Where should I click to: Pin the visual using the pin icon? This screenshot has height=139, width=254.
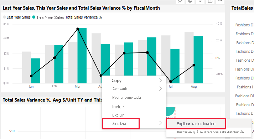pos(180,1)
